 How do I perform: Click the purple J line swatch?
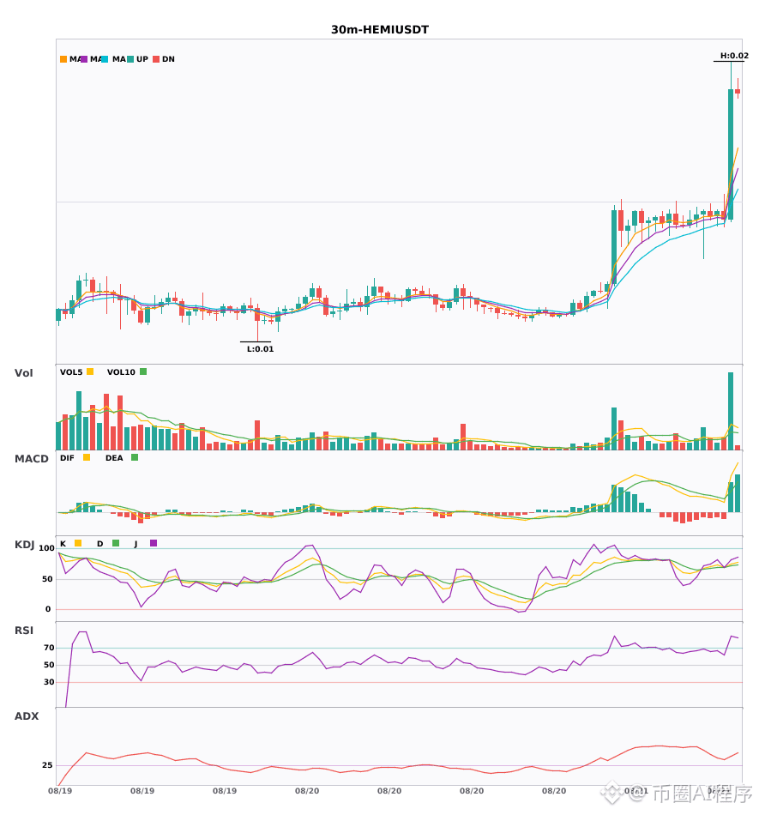pyautogui.click(x=154, y=543)
